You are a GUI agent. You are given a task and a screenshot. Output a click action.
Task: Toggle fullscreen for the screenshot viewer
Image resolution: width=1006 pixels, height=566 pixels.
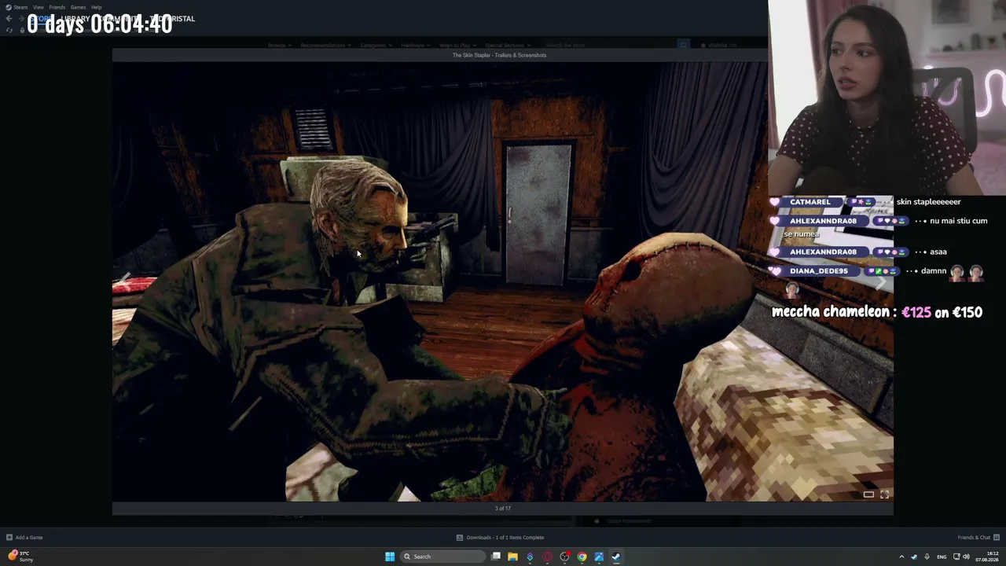884,494
